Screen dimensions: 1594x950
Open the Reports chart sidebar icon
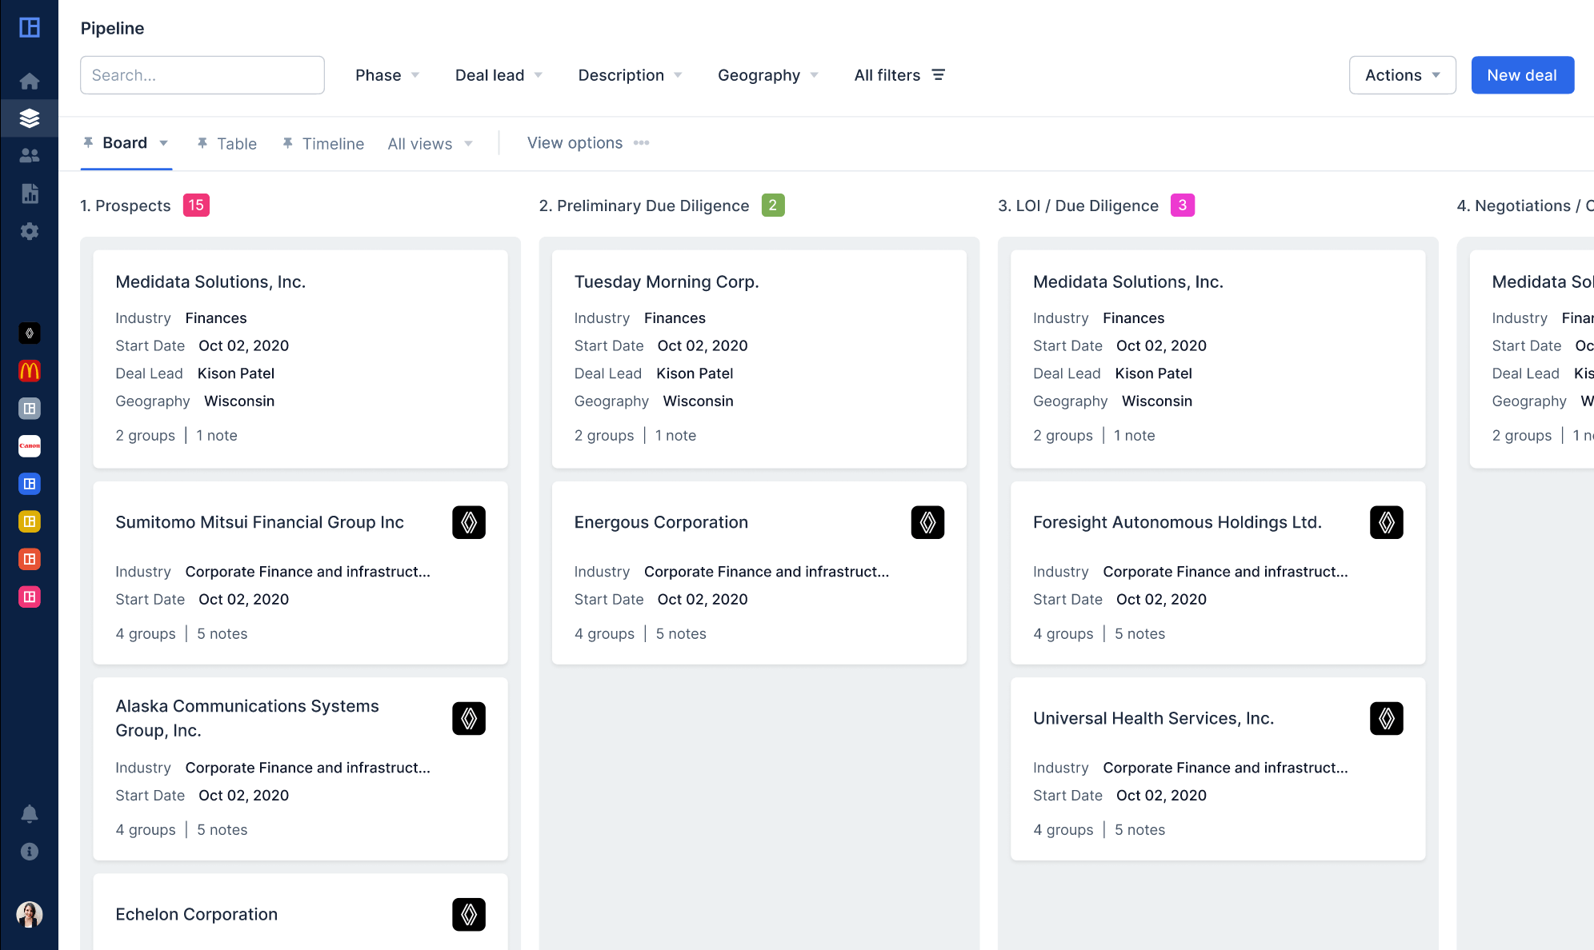[30, 194]
